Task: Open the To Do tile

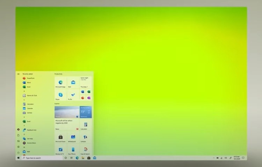Action: point(73,95)
